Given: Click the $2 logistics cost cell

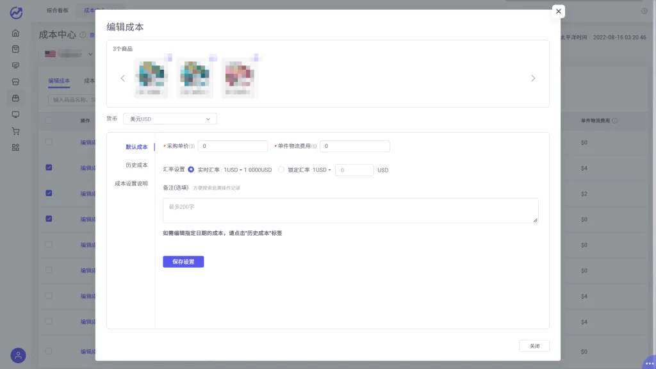Looking at the screenshot, I should [x=584, y=193].
